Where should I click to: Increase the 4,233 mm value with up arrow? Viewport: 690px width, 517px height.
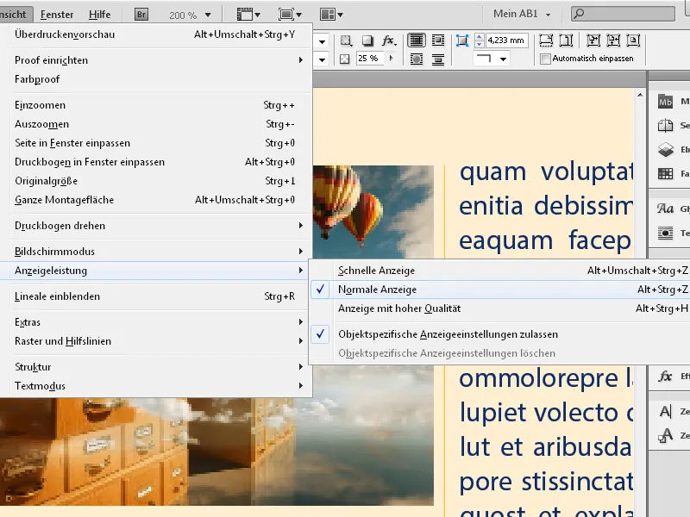[479, 35]
